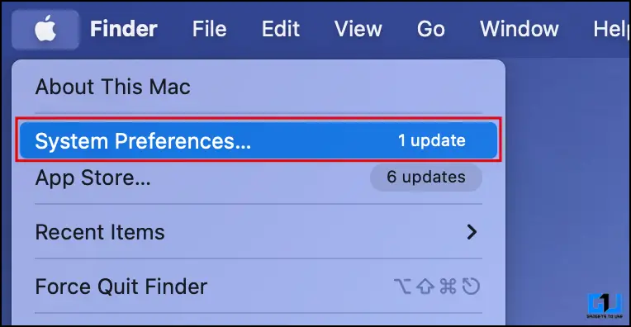Image resolution: width=631 pixels, height=327 pixels.
Task: Open the Apple logo menu
Action: click(45, 30)
